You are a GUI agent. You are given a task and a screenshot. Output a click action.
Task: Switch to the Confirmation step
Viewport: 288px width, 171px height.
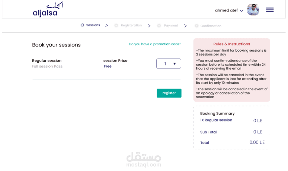pos(211,26)
